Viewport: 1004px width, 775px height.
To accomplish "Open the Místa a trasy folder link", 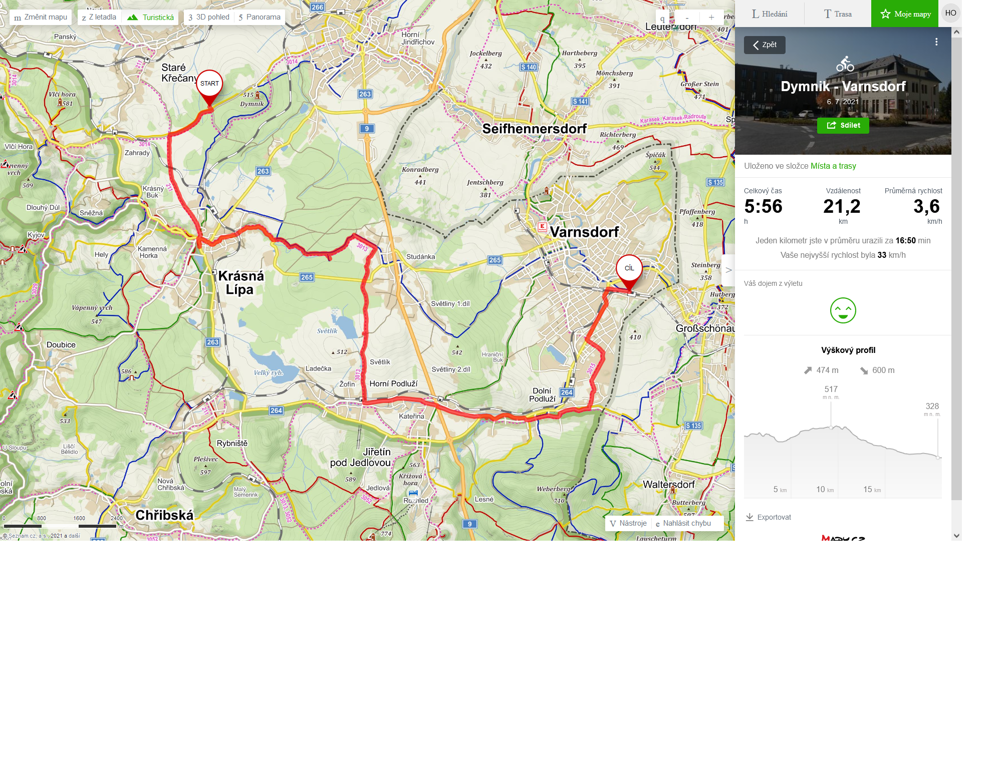I will [833, 166].
